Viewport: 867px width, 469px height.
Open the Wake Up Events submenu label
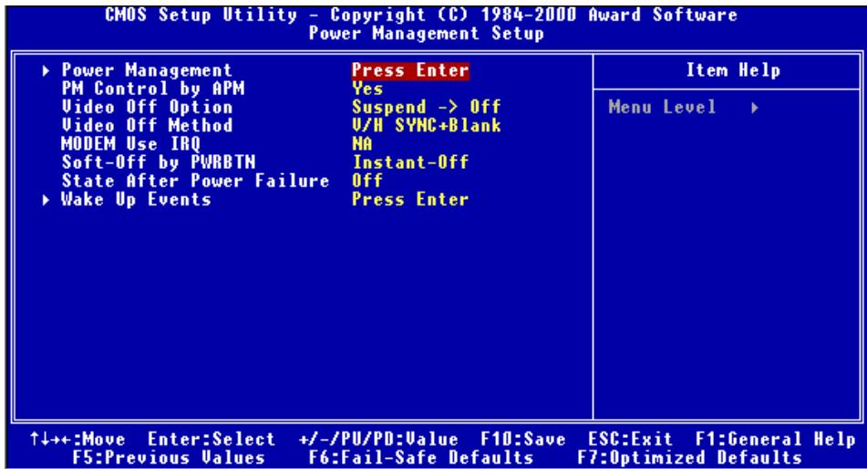point(136,199)
